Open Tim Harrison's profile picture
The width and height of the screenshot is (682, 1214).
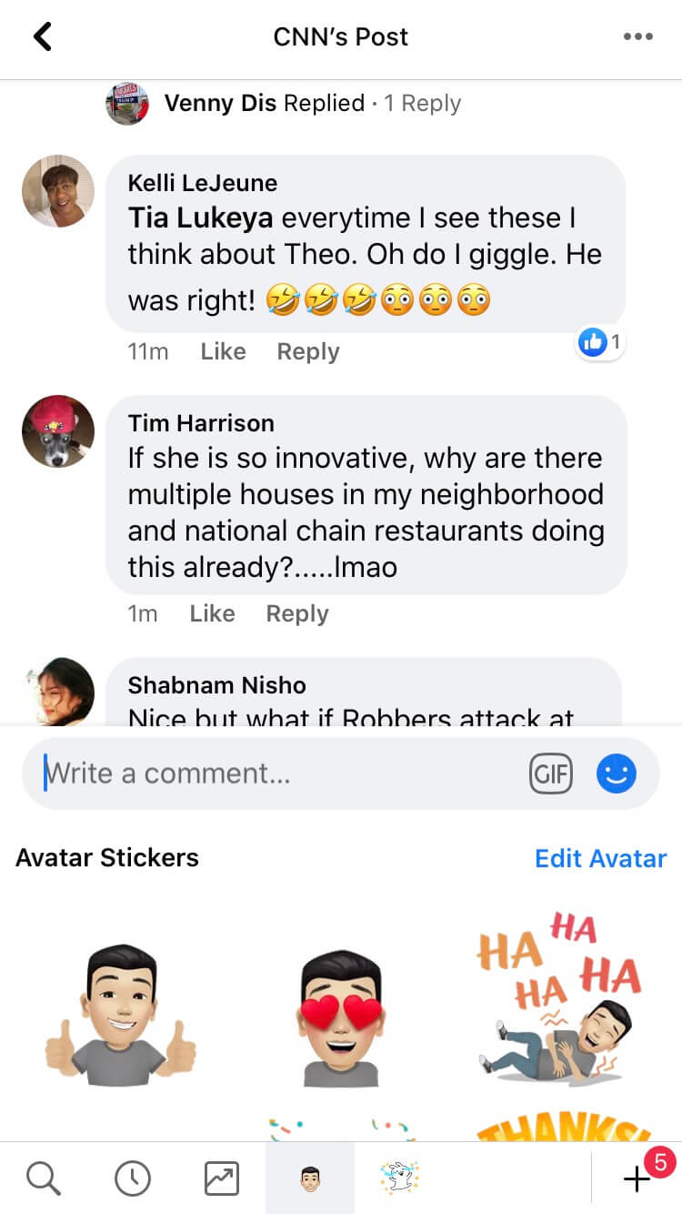click(58, 431)
